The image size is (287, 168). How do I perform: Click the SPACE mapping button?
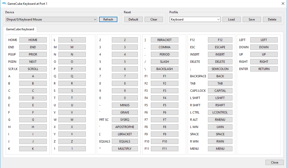coord(220,134)
